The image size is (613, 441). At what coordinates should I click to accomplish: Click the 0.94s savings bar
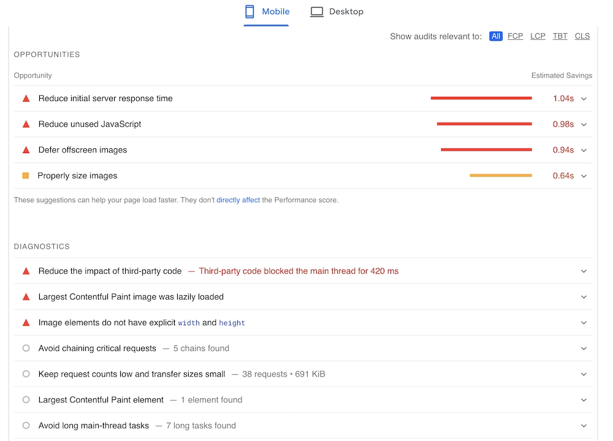pyautogui.click(x=486, y=149)
